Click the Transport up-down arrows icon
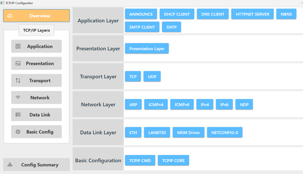 [18, 80]
